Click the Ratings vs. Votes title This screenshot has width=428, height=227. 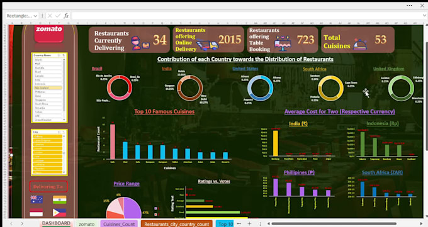pyautogui.click(x=214, y=181)
